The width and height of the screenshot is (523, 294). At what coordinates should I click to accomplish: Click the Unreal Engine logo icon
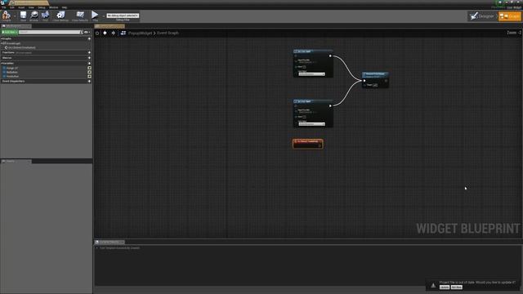coord(3,2)
